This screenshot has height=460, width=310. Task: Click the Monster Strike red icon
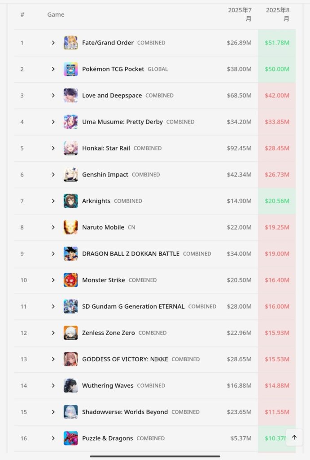click(70, 280)
